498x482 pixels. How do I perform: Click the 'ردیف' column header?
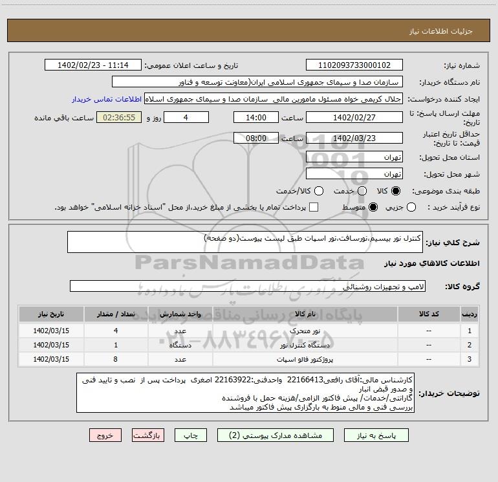(x=470, y=314)
